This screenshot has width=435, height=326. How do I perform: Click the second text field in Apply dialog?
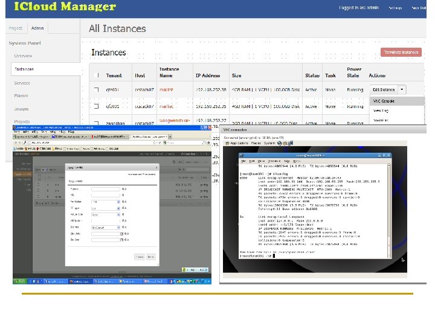point(106,195)
